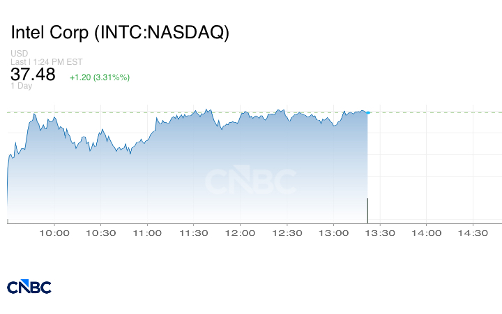Click the 12:30 time axis label
Viewport: 502px width, 314px height.
(x=287, y=233)
